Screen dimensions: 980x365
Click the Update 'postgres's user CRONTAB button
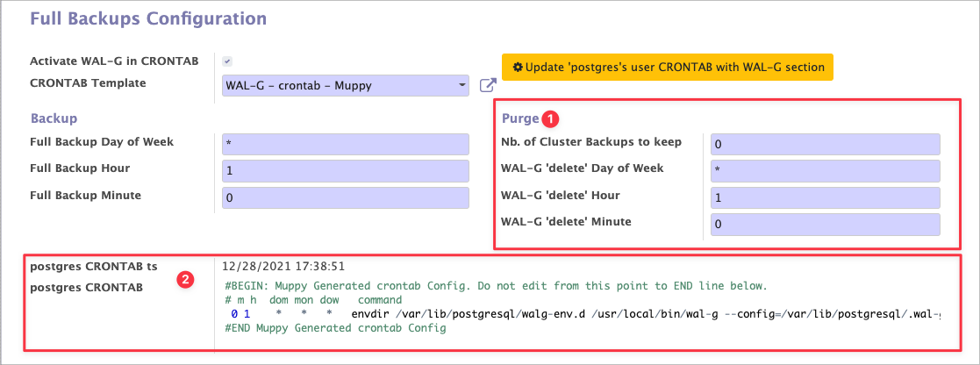[667, 68]
